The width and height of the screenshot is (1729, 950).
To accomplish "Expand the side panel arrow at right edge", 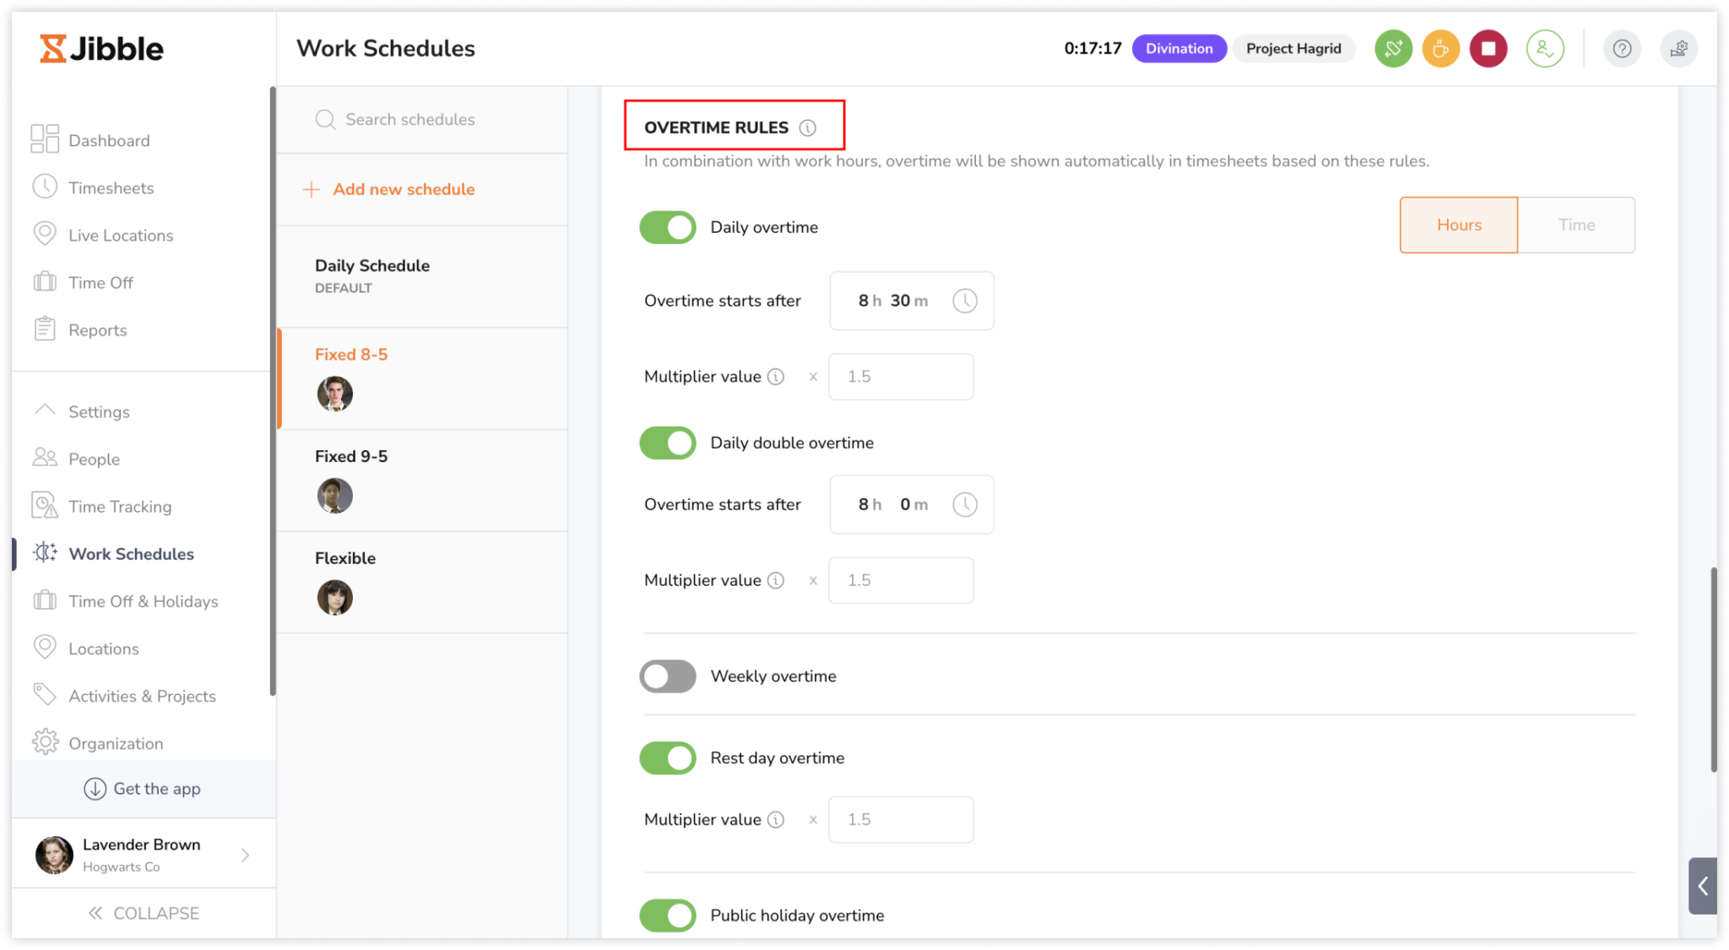I will pyautogui.click(x=1703, y=886).
